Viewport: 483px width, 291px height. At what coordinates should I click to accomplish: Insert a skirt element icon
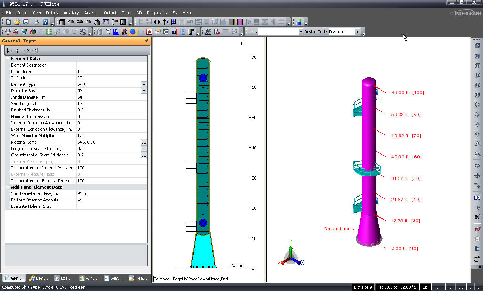pyautogui.click(x=123, y=22)
